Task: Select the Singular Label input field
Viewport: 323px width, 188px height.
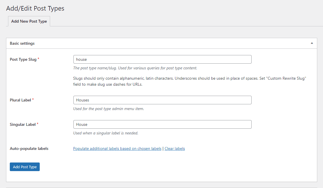Action: tap(162, 124)
